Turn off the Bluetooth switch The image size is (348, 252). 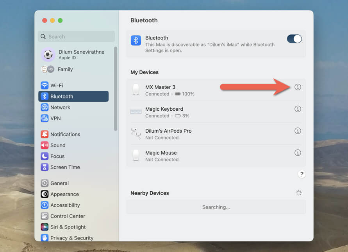[x=294, y=39]
